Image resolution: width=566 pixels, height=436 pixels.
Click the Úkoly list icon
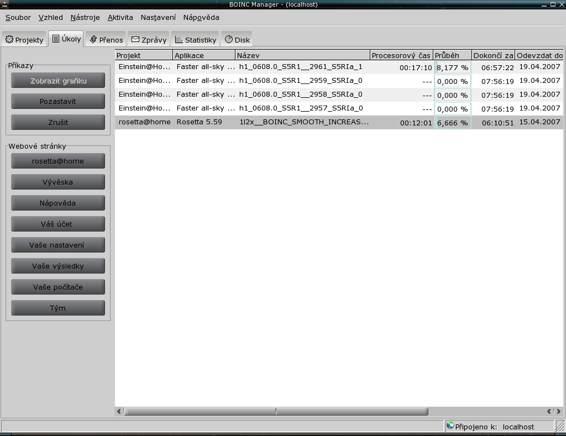point(56,39)
